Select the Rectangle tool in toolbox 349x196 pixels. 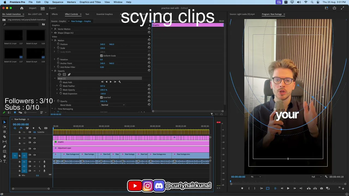point(4,151)
